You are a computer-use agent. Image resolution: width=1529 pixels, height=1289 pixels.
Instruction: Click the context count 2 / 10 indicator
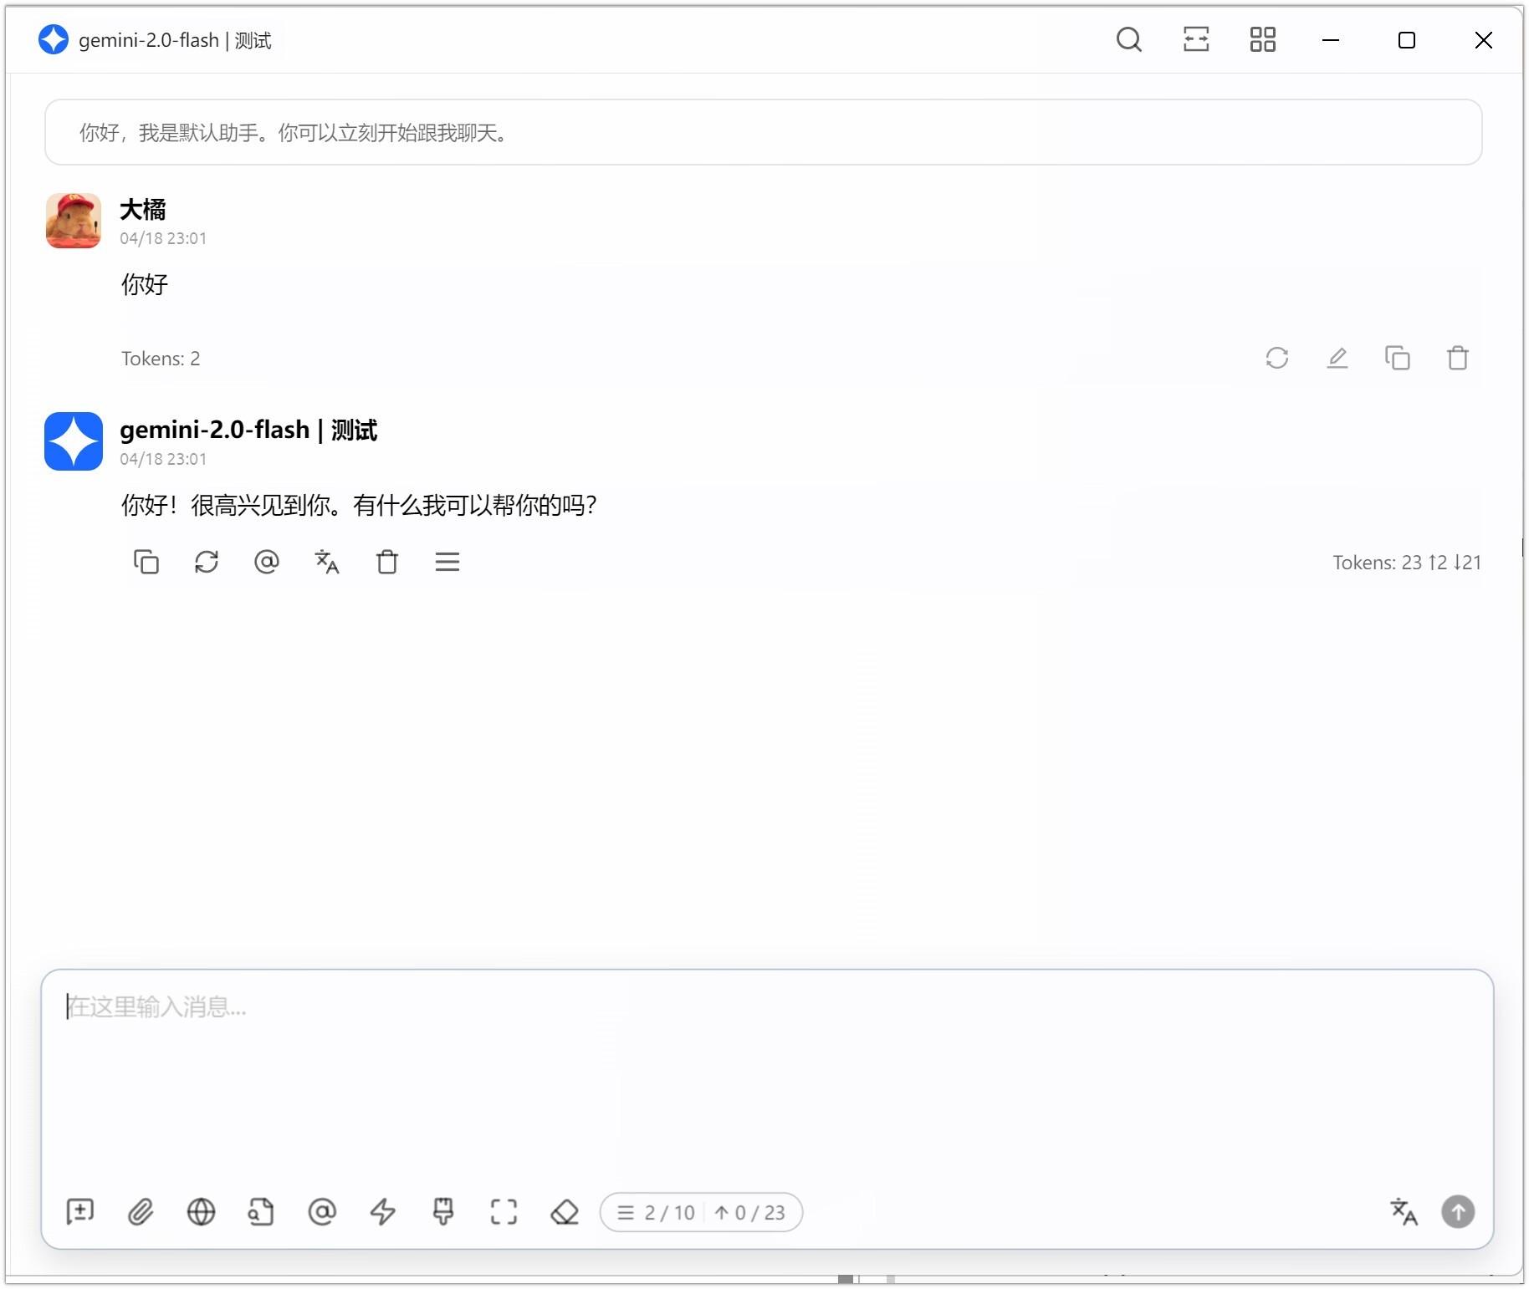click(657, 1212)
